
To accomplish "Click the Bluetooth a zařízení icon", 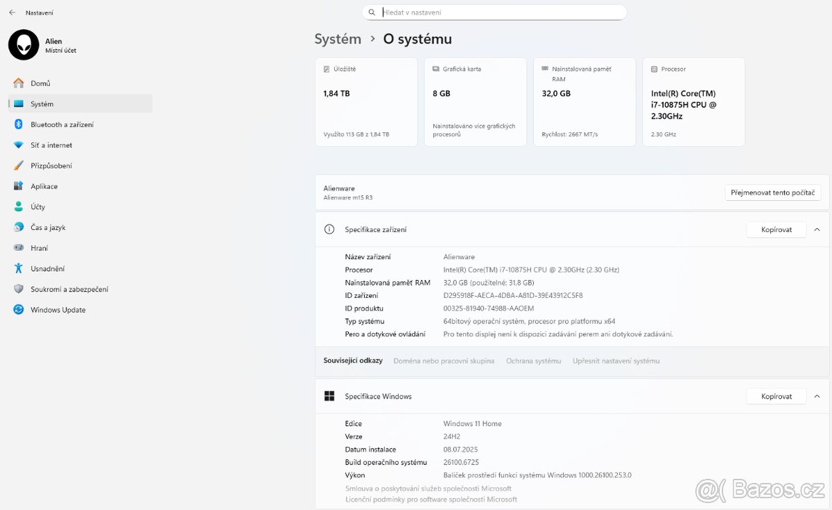I will coord(19,125).
